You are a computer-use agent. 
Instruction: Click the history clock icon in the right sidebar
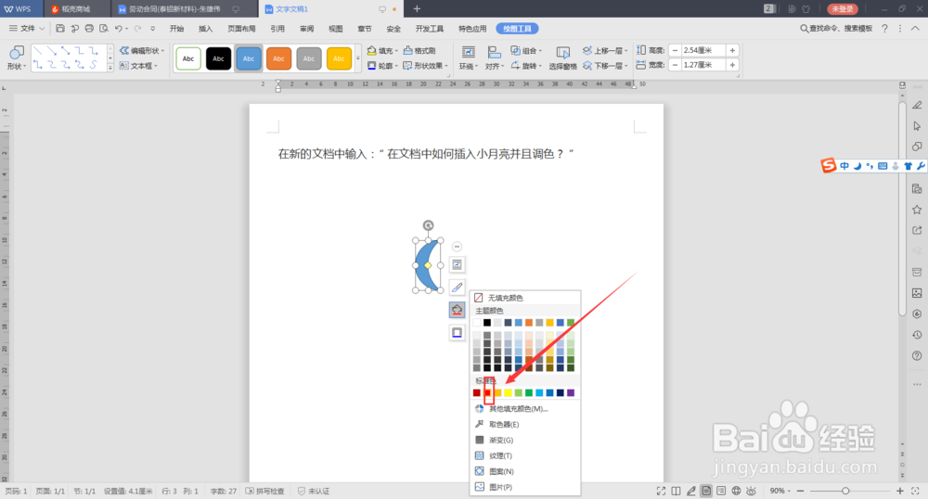[917, 335]
